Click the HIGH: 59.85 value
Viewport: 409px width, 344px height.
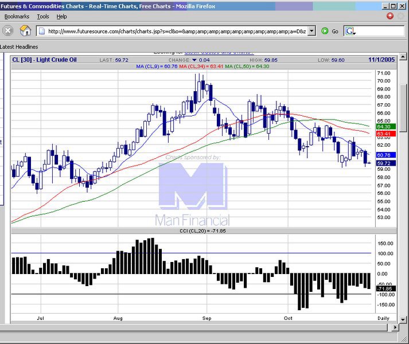coord(263,60)
